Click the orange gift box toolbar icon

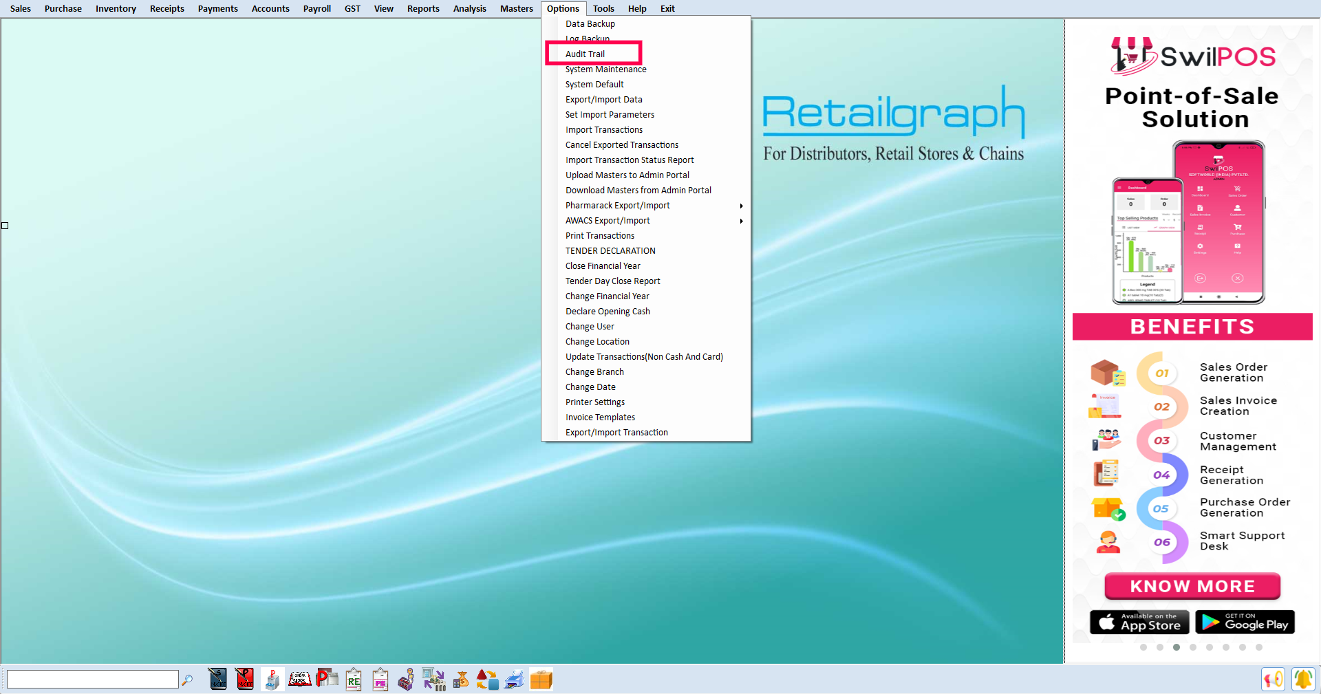click(x=541, y=680)
